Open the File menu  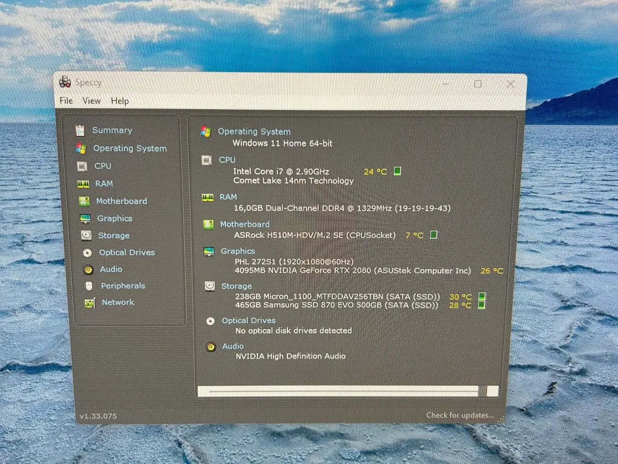66,101
